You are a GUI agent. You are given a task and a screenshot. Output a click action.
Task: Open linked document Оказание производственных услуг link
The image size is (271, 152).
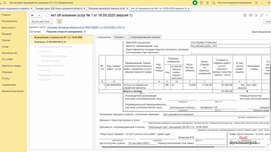86,27
